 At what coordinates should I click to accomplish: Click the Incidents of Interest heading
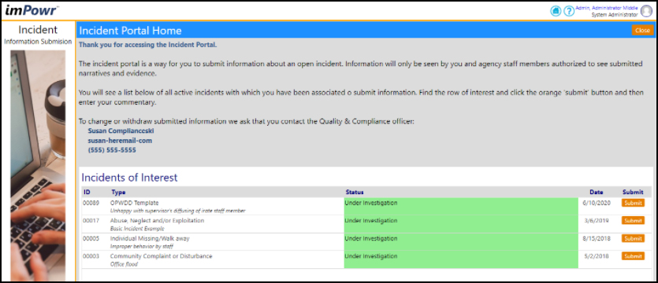(x=129, y=178)
